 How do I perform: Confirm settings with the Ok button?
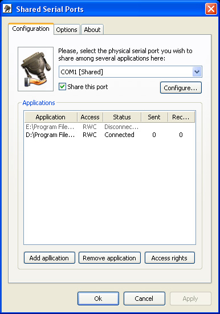[x=98, y=299]
